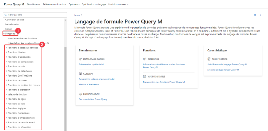The width and height of the screenshot is (268, 131).
Task: Open Conversion de type tree item
Action: point(15,20)
